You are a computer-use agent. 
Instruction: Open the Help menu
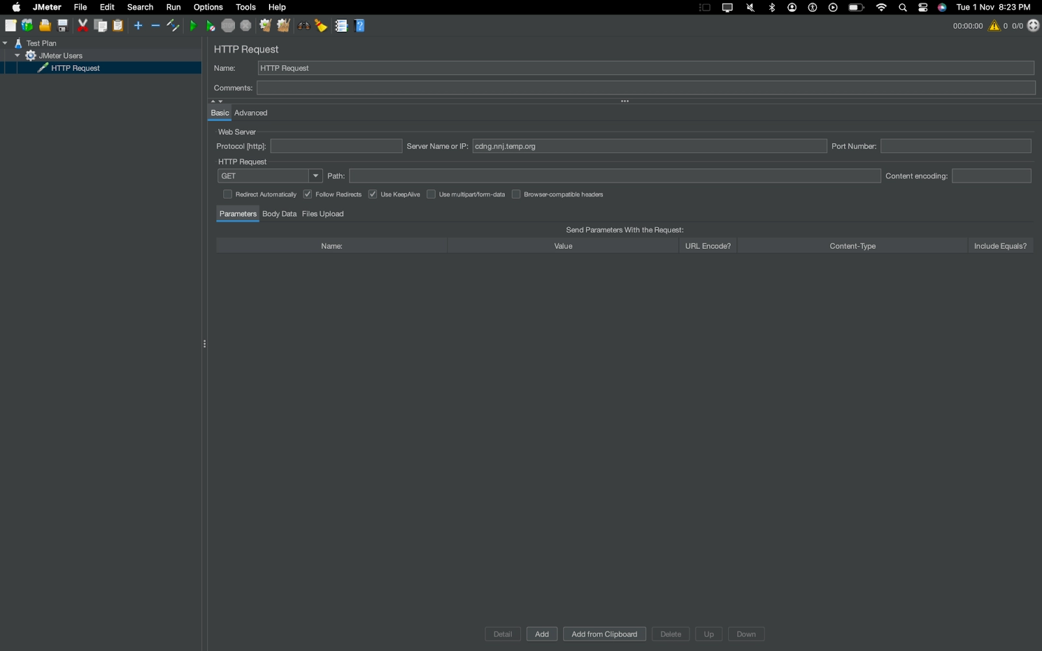277,7
